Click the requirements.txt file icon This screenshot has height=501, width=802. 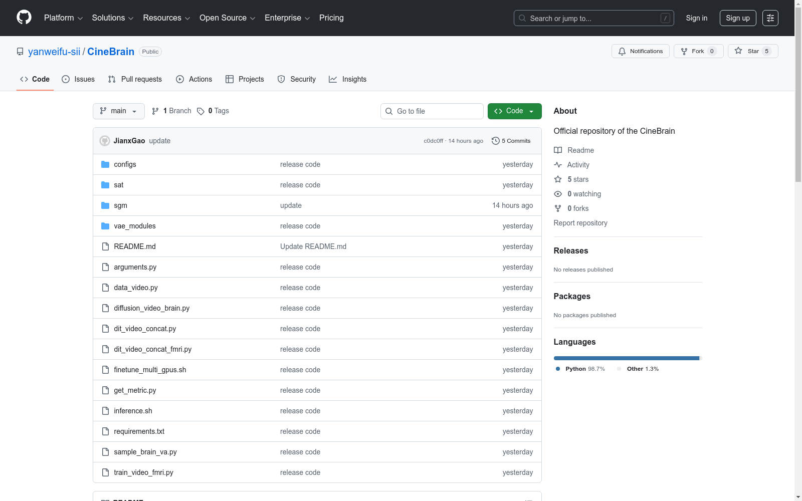tap(105, 431)
